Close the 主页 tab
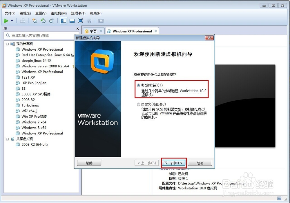Viewport: 290px width, 203px height. click(x=101, y=31)
